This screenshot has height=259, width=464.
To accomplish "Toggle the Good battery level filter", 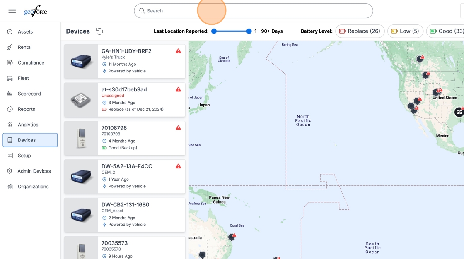I will click(446, 31).
